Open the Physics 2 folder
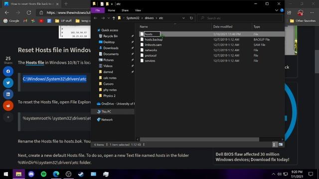319x179 pixels. click(109, 96)
